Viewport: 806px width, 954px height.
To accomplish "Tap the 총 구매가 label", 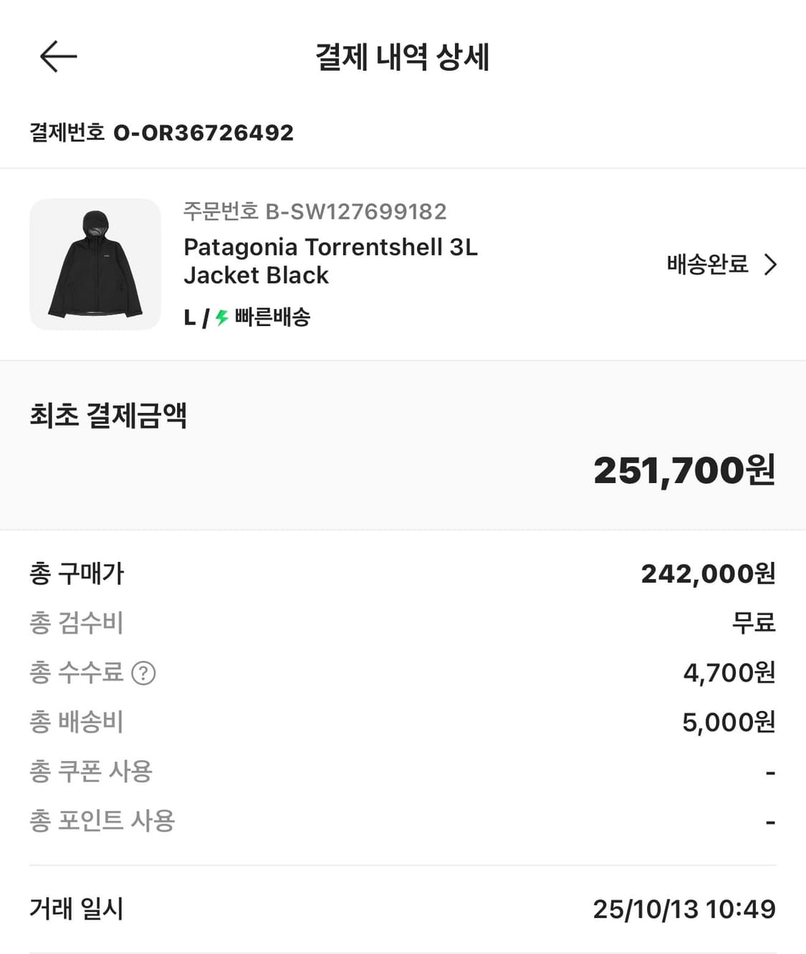I will point(77,573).
